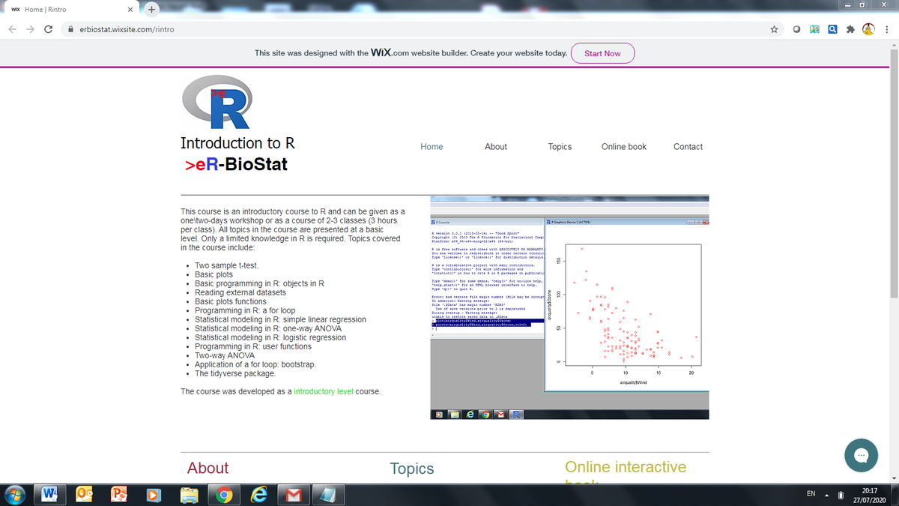Viewport: 899px width, 506px height.
Task: Launch Microsoft Word from the taskbar
Action: click(49, 494)
